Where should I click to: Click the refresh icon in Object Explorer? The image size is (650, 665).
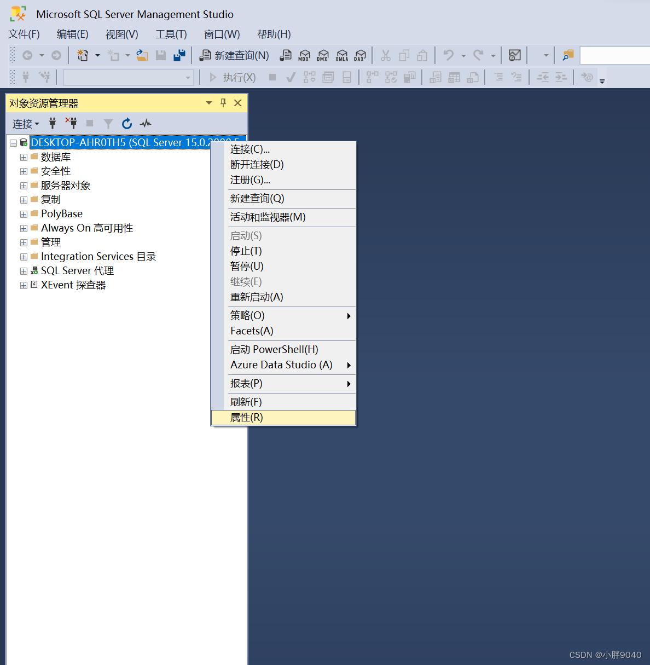click(127, 123)
